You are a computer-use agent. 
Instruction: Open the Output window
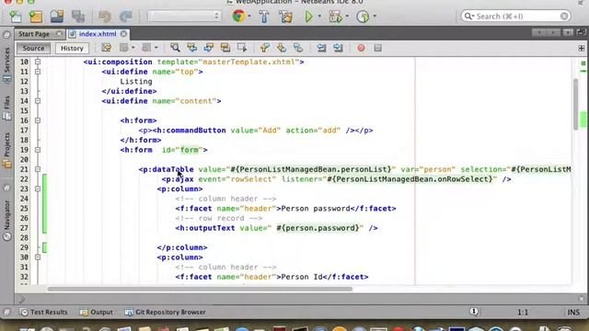(96, 312)
